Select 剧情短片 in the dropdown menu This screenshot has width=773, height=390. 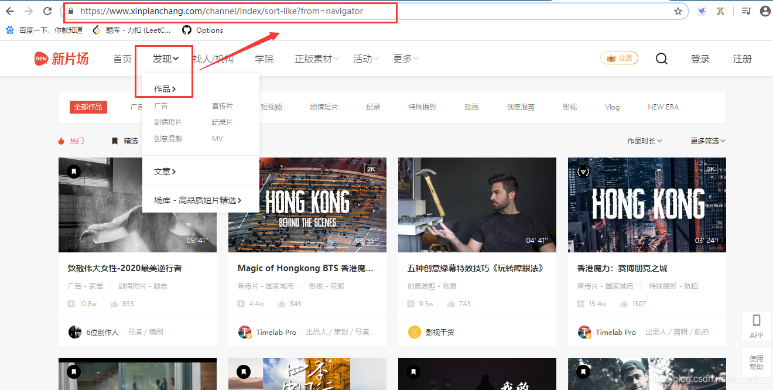point(168,122)
